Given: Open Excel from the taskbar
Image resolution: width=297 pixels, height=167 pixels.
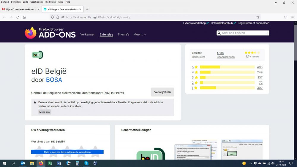Looking at the screenshot, I should (x=50, y=163).
